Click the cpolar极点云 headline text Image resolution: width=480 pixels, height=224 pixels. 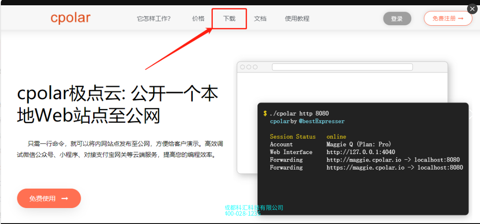pos(117,105)
